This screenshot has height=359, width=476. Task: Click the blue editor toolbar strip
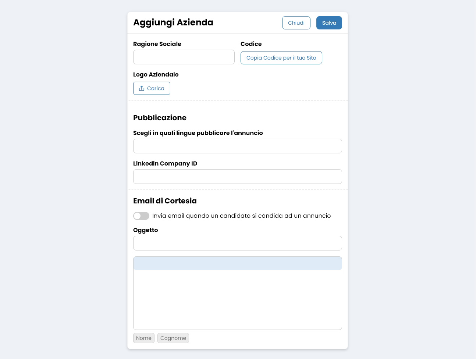237,263
